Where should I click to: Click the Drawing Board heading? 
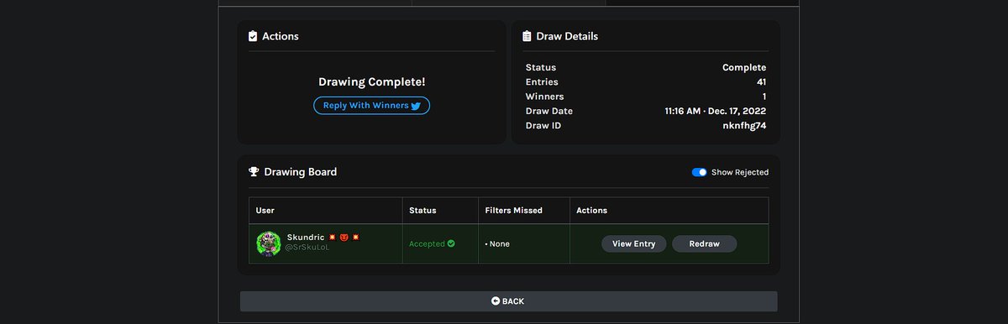[x=301, y=172]
